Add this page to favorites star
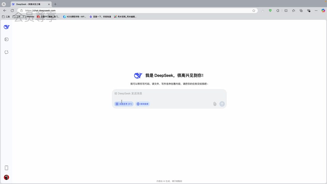327x184 pixels. (x=254, y=11)
